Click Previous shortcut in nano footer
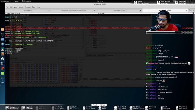This screenshot has width=195, height=110. pos(152,107)
